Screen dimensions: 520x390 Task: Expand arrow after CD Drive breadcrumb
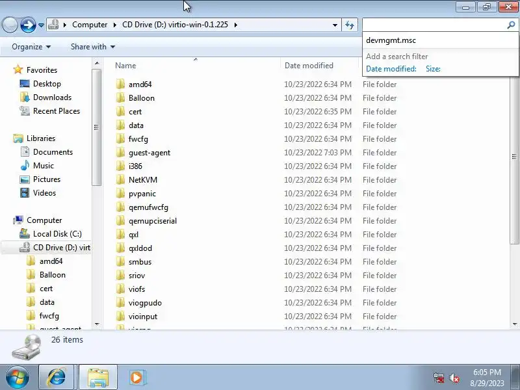tap(236, 25)
